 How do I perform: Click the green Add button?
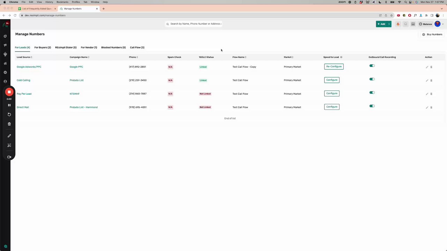[381, 24]
